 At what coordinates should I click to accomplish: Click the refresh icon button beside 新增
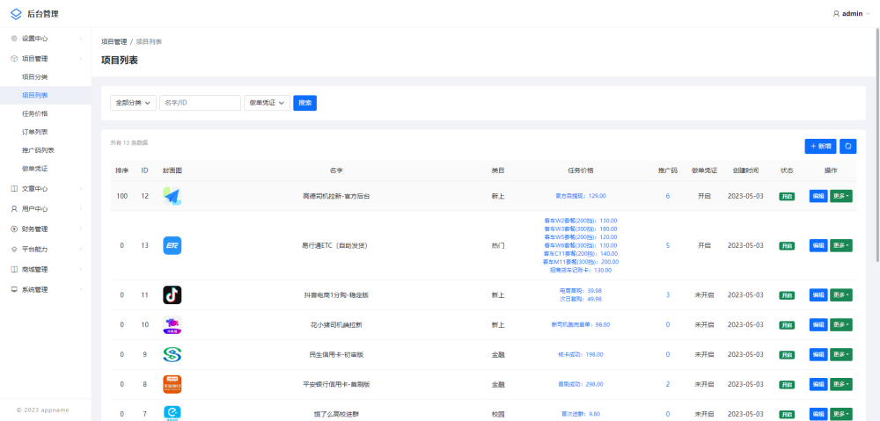(x=847, y=147)
